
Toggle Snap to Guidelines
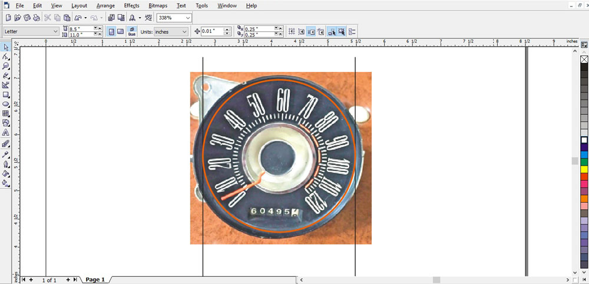(301, 32)
